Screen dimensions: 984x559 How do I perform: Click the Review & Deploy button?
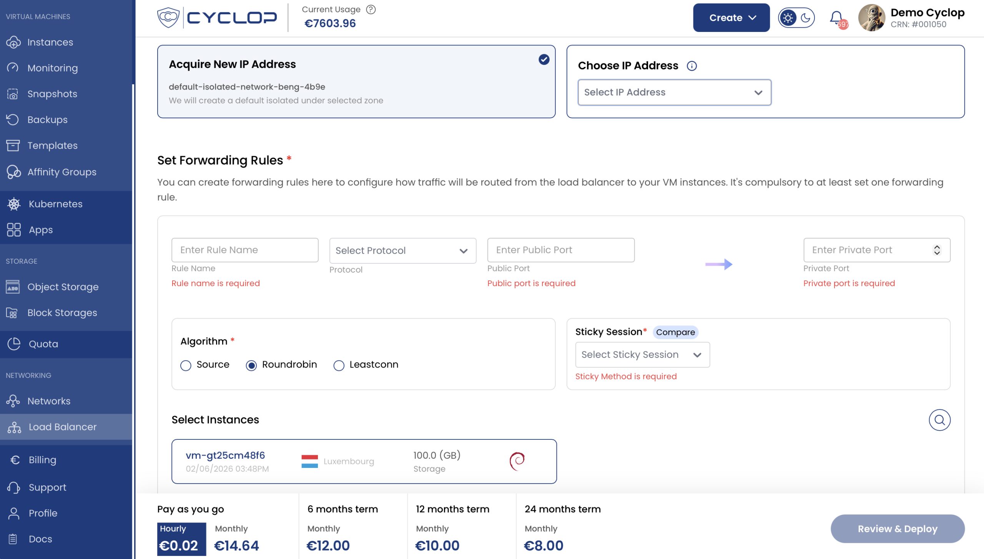pyautogui.click(x=898, y=529)
